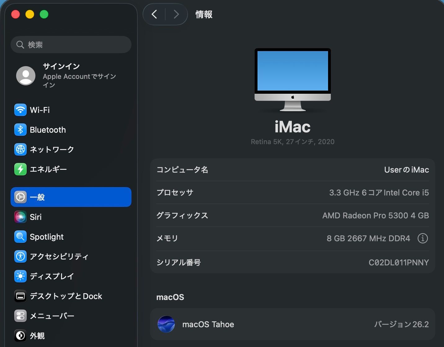The height and width of the screenshot is (347, 444).
Task: Select the 一般 sidebar item
Action: click(37, 197)
